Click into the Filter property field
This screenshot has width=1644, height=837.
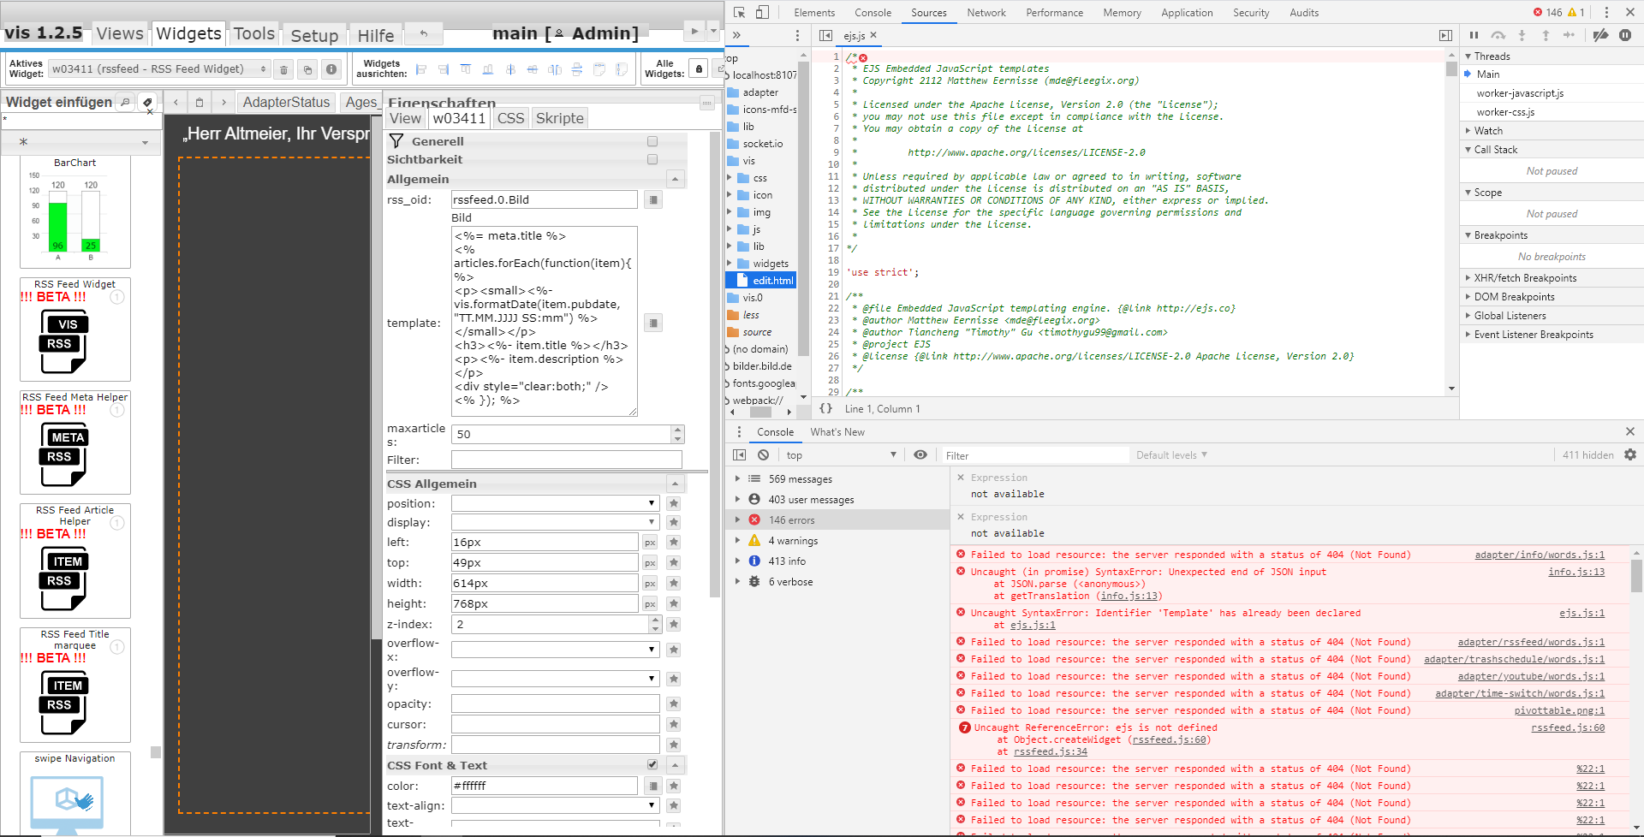(566, 460)
